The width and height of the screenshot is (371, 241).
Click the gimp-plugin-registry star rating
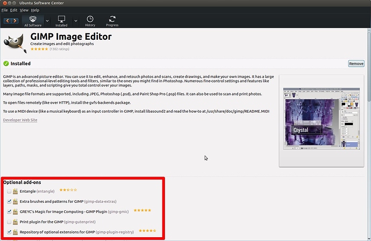coord(147,230)
